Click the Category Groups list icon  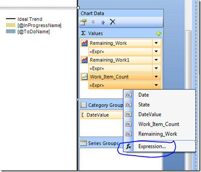click(83, 105)
